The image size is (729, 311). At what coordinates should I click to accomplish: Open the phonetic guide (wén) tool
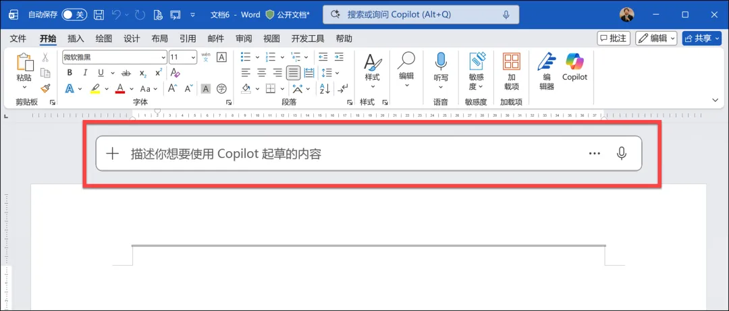click(206, 57)
